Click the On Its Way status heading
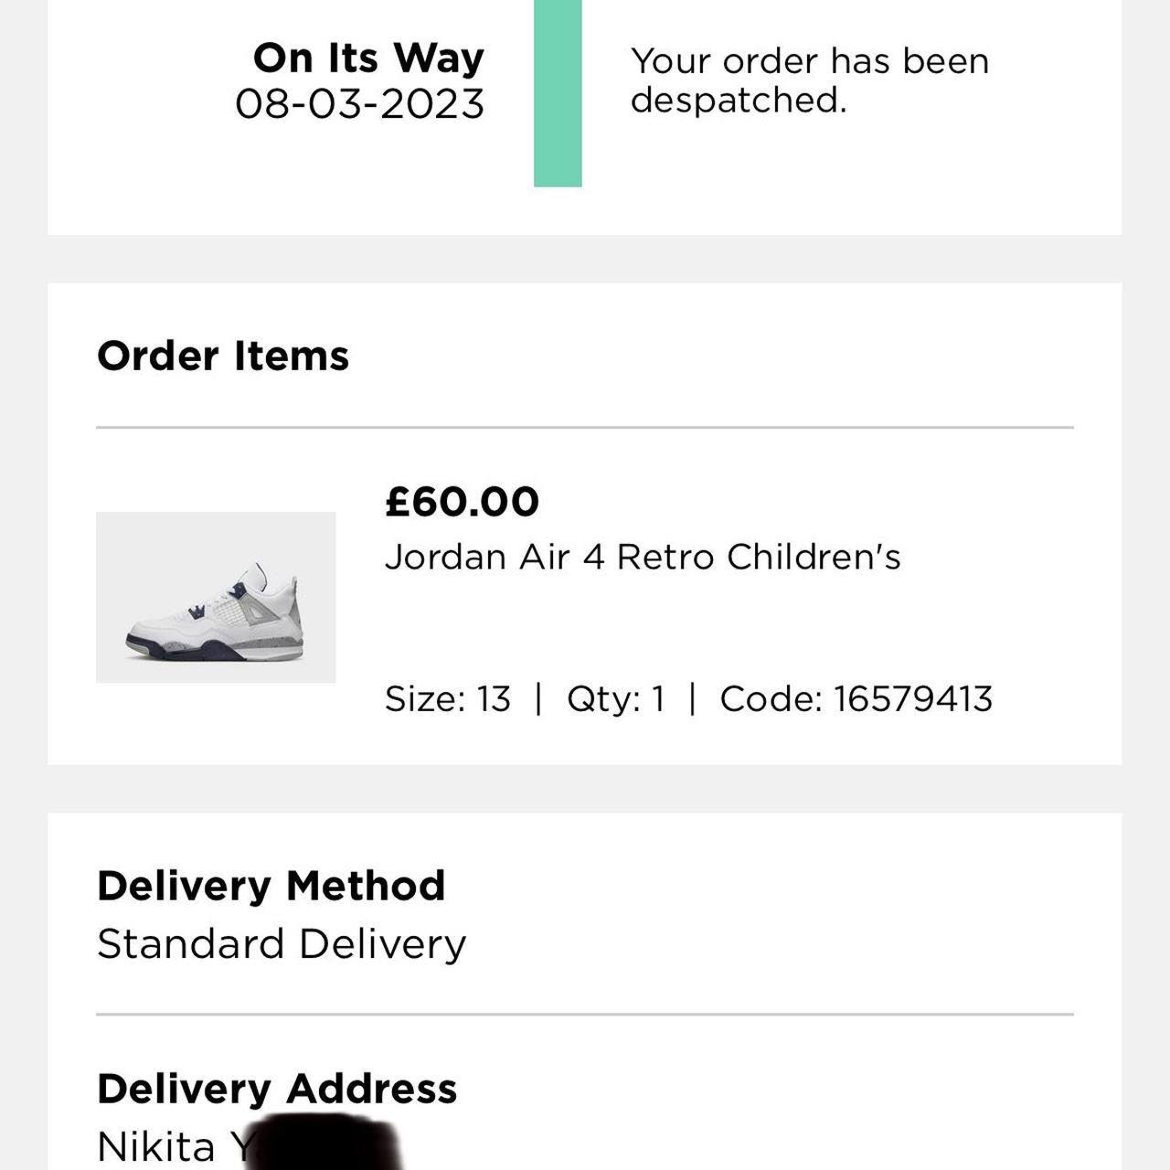1170x1170 pixels. pos(367,57)
